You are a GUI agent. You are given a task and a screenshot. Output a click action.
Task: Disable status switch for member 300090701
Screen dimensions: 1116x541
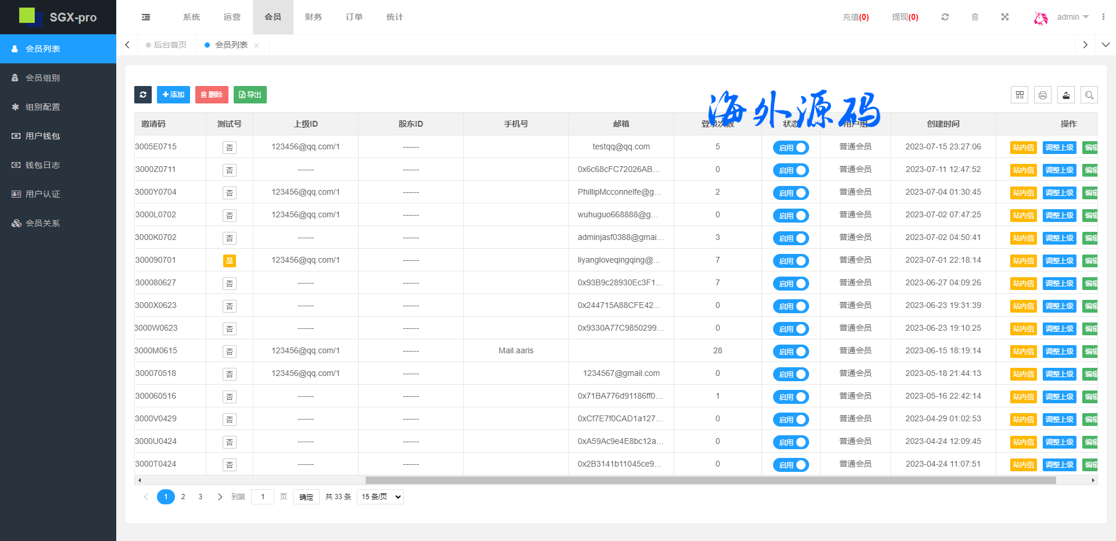(791, 261)
